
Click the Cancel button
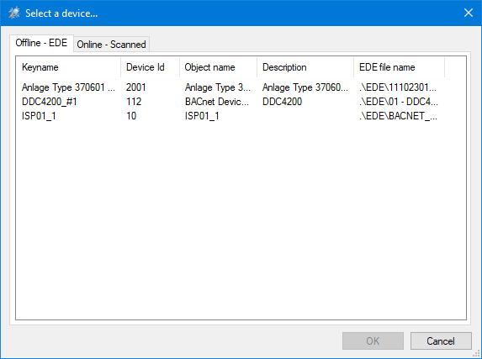(x=441, y=341)
